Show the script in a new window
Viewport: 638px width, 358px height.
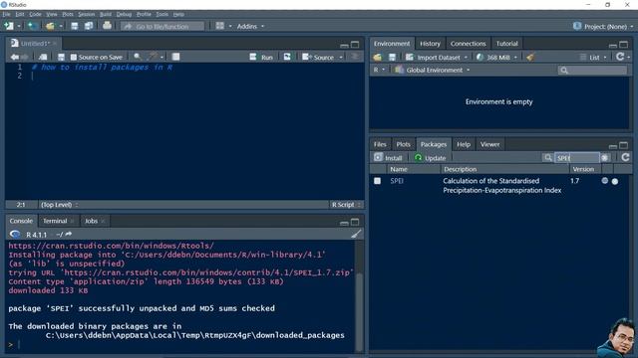[x=43, y=58]
